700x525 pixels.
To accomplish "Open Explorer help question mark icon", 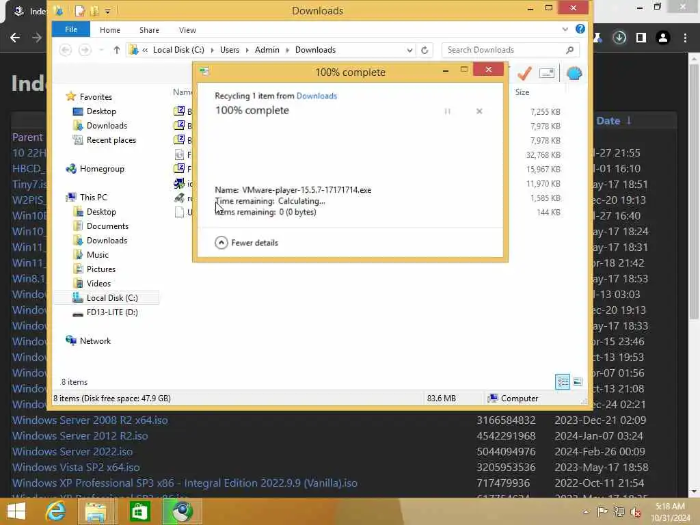I will 580,29.
